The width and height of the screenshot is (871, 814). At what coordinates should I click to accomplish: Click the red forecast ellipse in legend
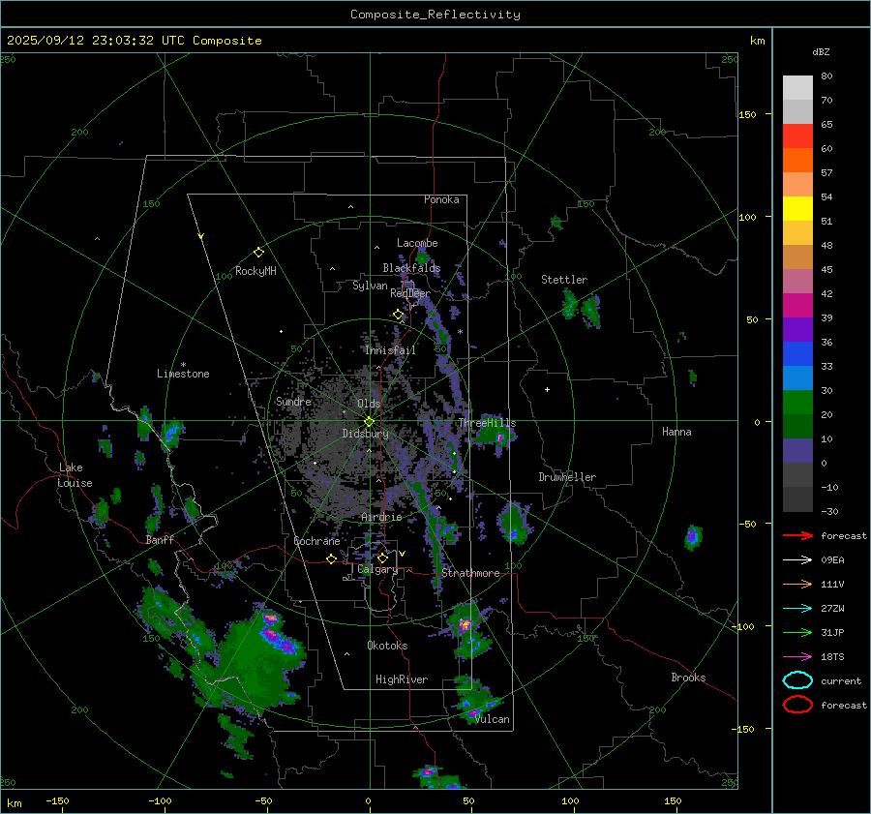(x=797, y=705)
